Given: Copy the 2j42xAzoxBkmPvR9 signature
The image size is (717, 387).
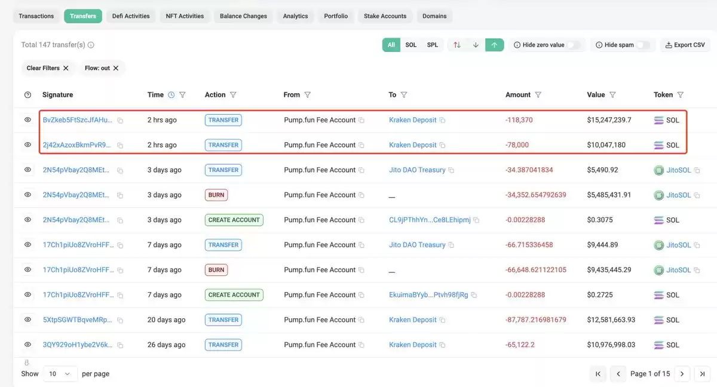Looking at the screenshot, I should pyautogui.click(x=120, y=146).
